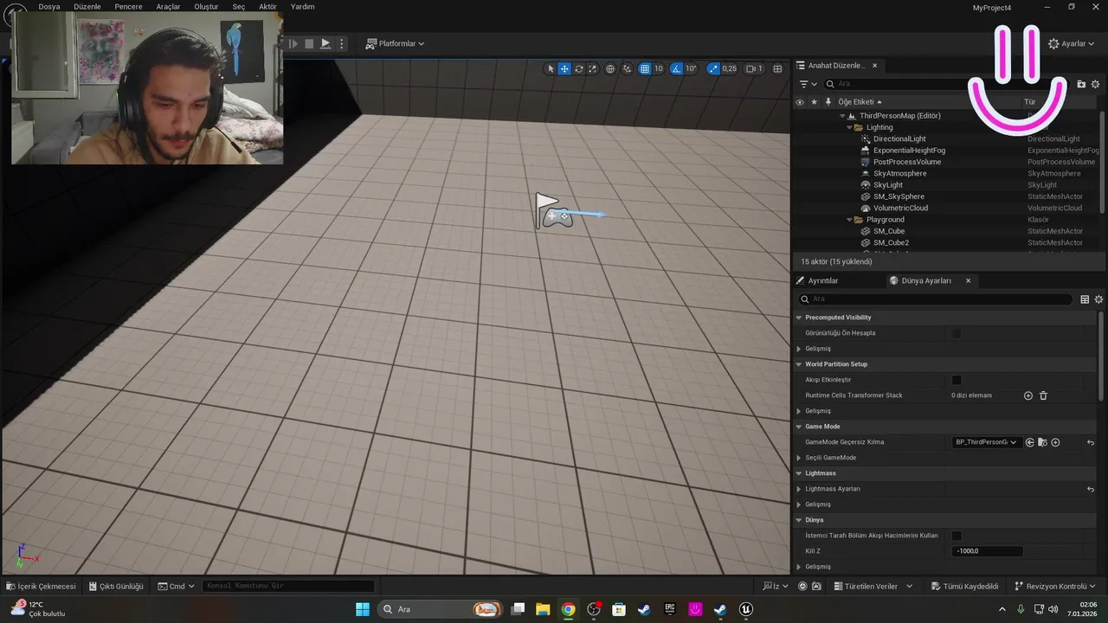Open play mode options three-dot menu

[342, 43]
